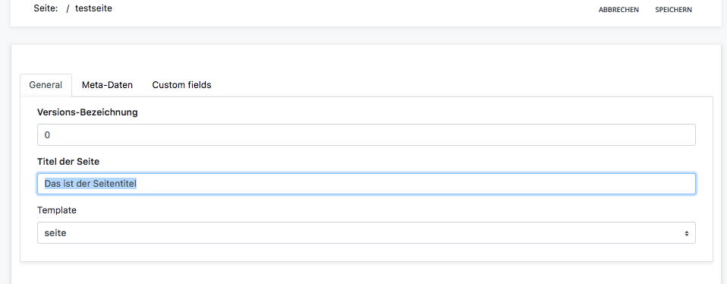Switch to the Meta-Daten tab
727x284 pixels.
(107, 85)
